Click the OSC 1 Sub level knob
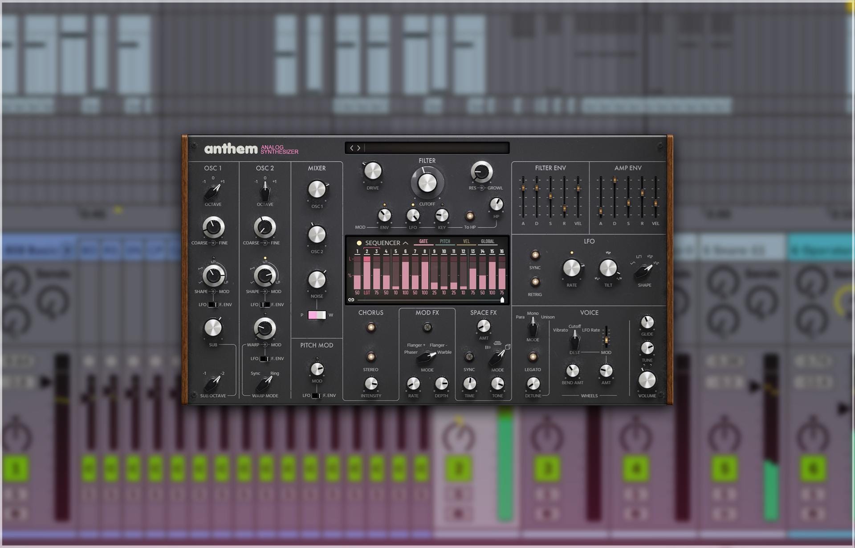 click(213, 328)
